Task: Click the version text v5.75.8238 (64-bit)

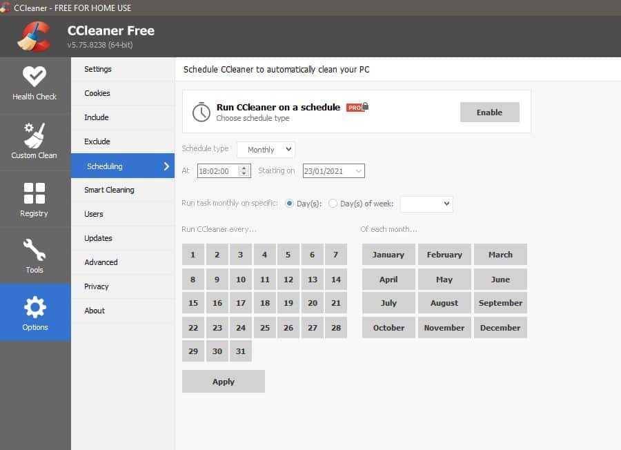Action: (100, 45)
